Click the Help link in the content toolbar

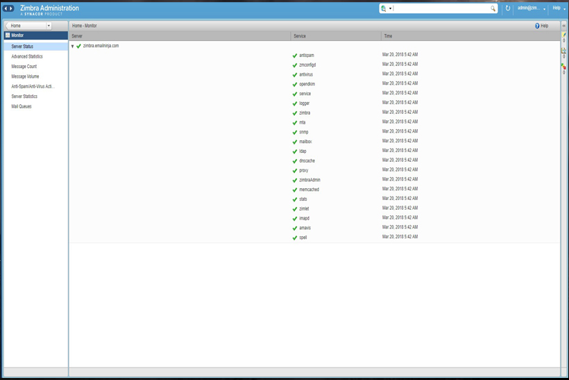point(541,26)
